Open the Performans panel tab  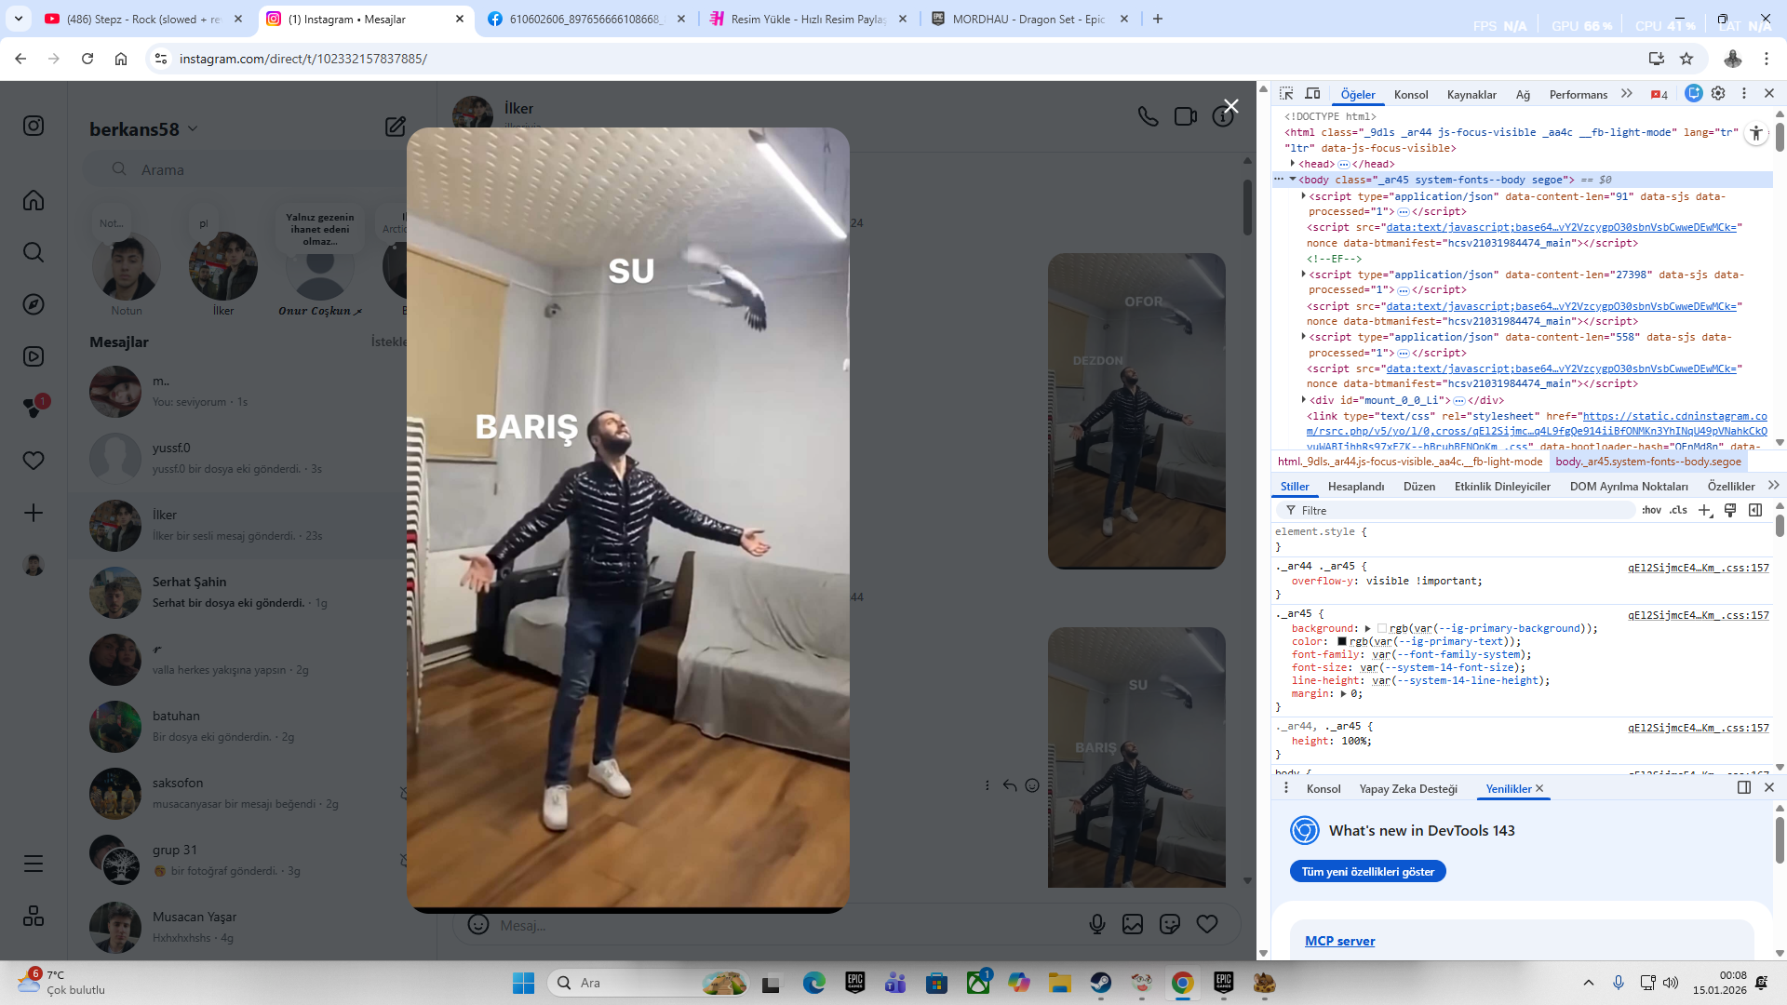pos(1578,94)
